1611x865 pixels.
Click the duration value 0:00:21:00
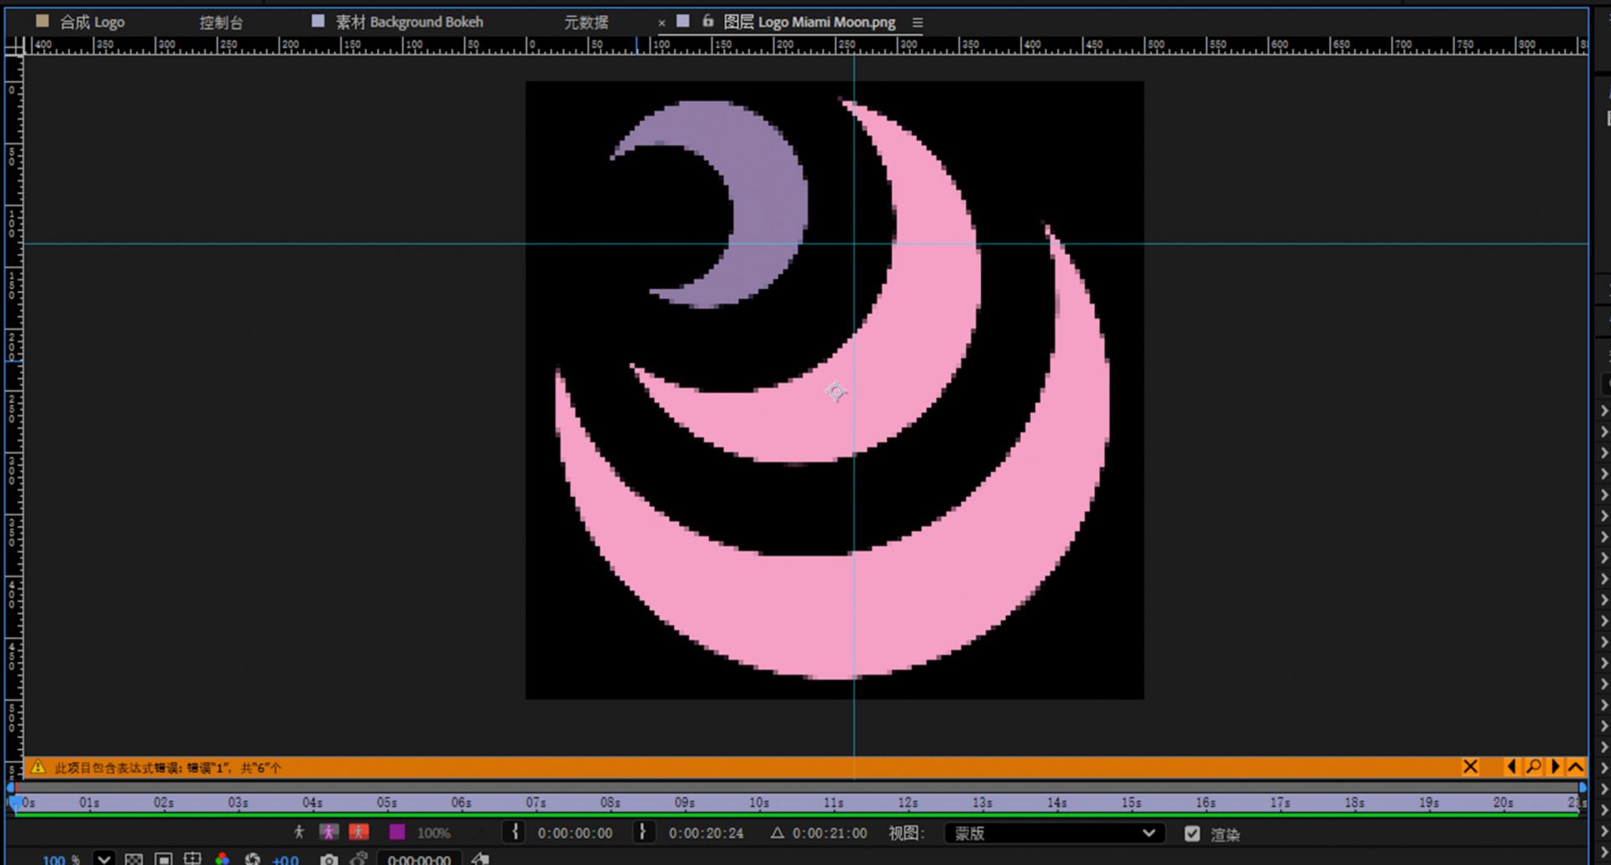(830, 833)
